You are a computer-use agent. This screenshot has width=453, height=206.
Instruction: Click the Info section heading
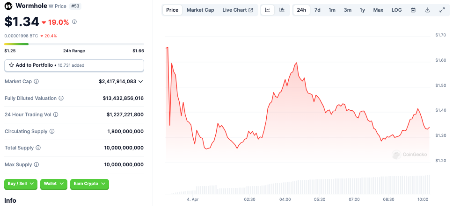[x=10, y=200]
